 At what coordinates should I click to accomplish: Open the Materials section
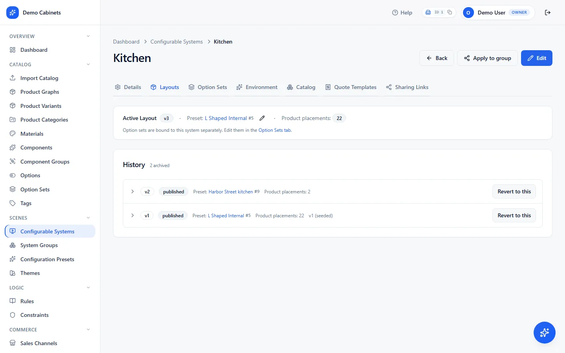[50, 134]
